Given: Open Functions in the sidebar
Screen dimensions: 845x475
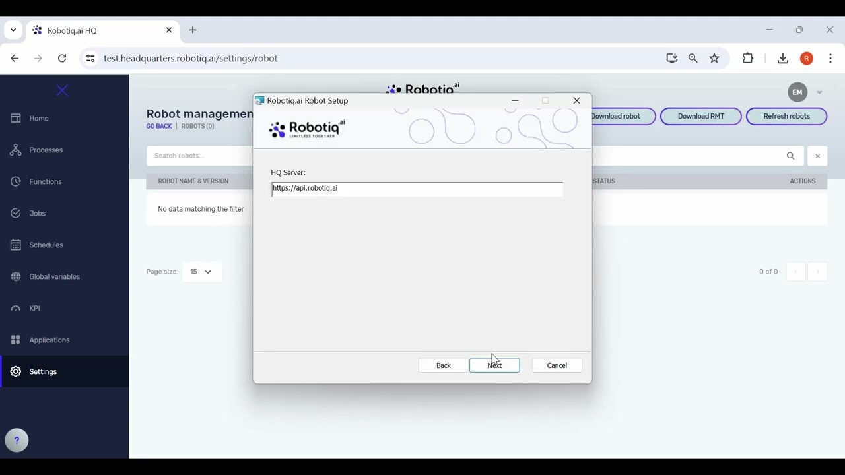Looking at the screenshot, I should (x=64, y=182).
